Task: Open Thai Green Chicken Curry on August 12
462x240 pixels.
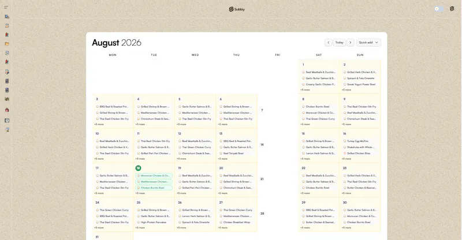Action: 195,147
